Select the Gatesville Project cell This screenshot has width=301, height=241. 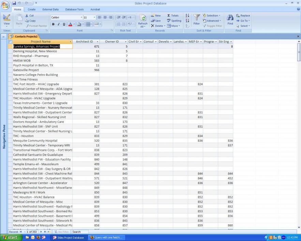coord(42,70)
